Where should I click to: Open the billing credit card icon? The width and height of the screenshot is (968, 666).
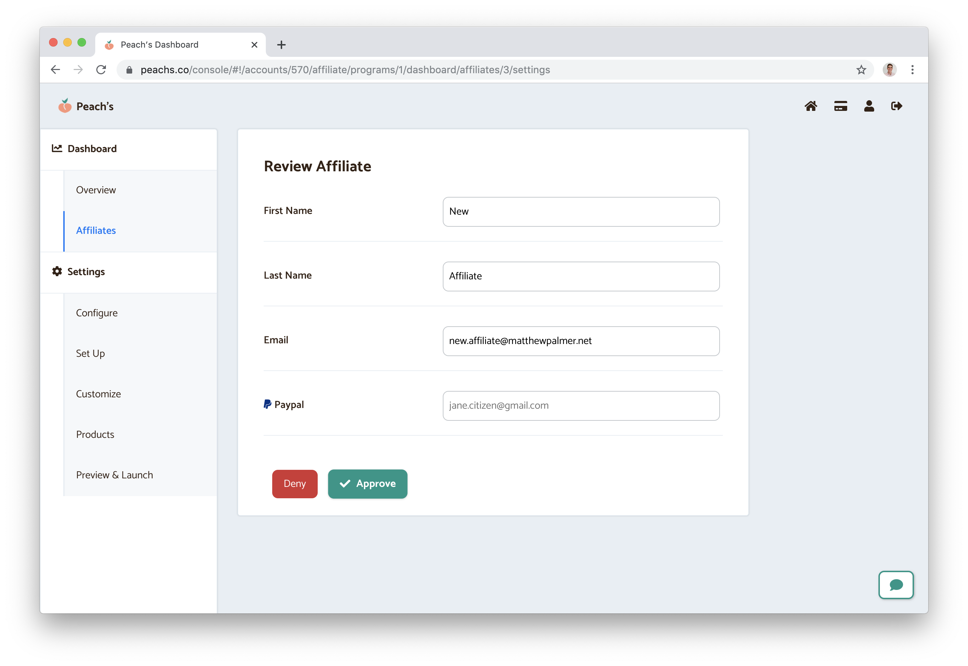click(840, 106)
